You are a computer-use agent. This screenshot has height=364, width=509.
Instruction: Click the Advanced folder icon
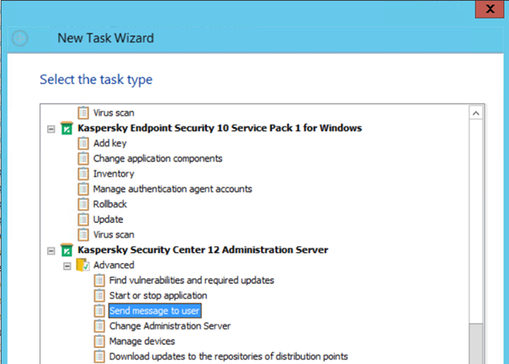point(83,266)
